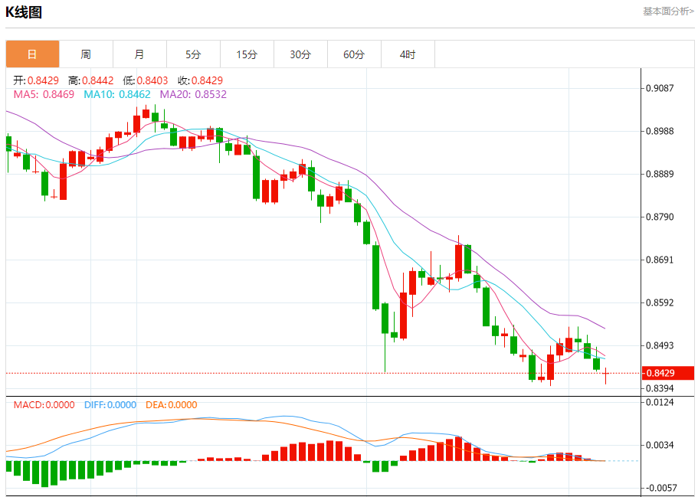Viewport: 698px width, 497px height.
Task: Click the 0.9087 price axis label
Action: [x=660, y=88]
